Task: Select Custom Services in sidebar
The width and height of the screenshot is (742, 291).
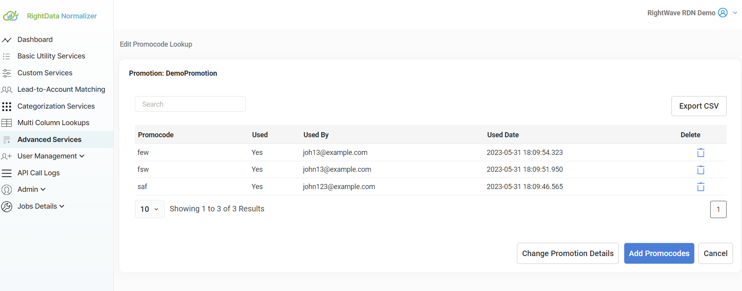Action: pyautogui.click(x=45, y=73)
